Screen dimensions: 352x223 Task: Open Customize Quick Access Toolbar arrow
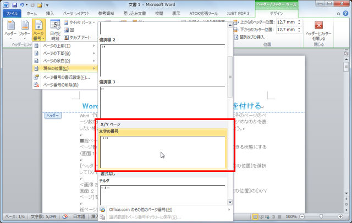tap(47, 5)
